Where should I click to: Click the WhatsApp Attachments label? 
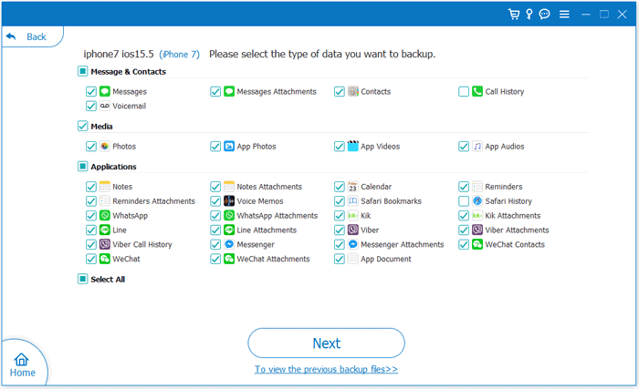[278, 216]
